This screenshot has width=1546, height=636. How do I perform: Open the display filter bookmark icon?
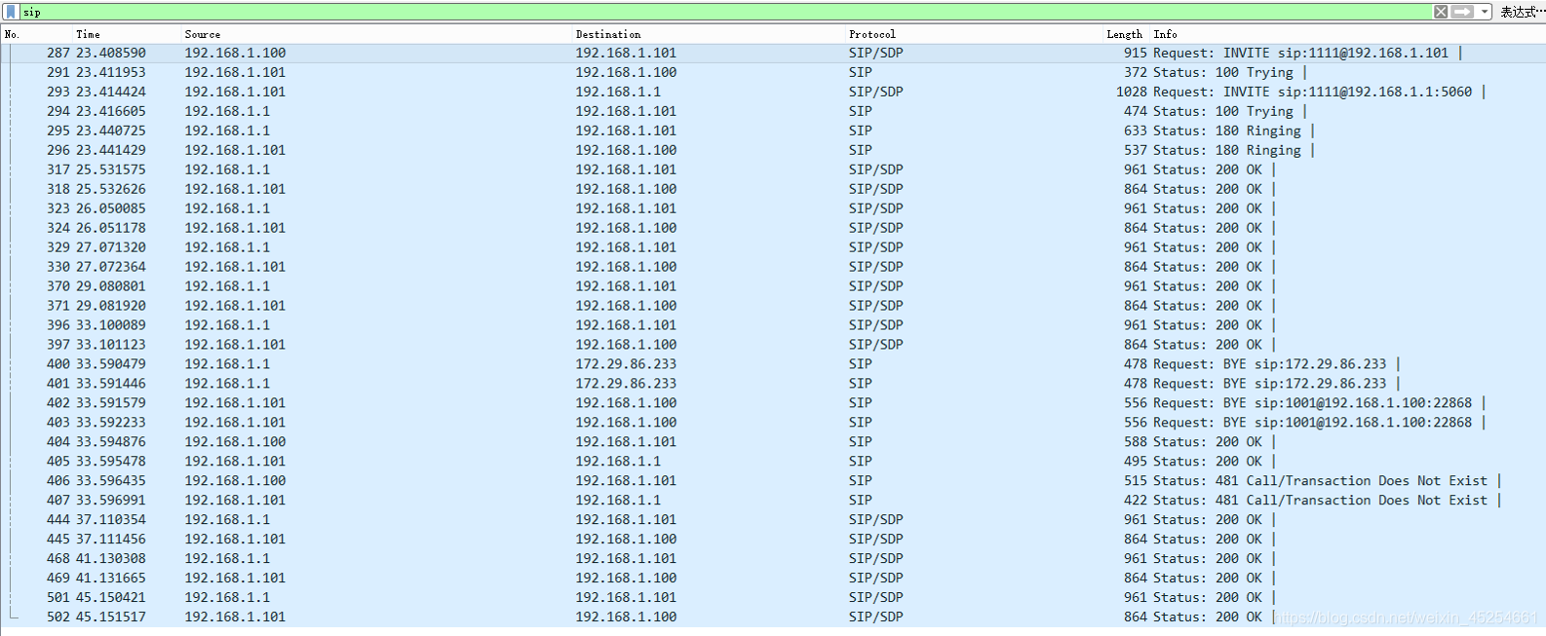pyautogui.click(x=11, y=12)
